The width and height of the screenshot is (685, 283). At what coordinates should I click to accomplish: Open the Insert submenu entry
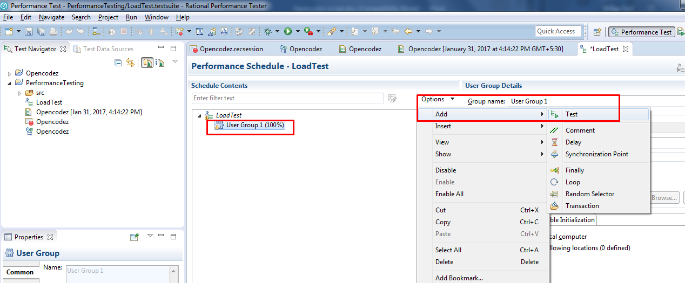483,126
